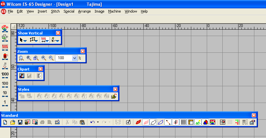The image size is (266, 138).
Task: Click the Clipart portrait picture icon
Action: [x=22, y=76]
